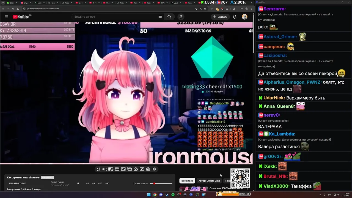Open Steam from the taskbar
The image size is (352, 198).
(167, 195)
